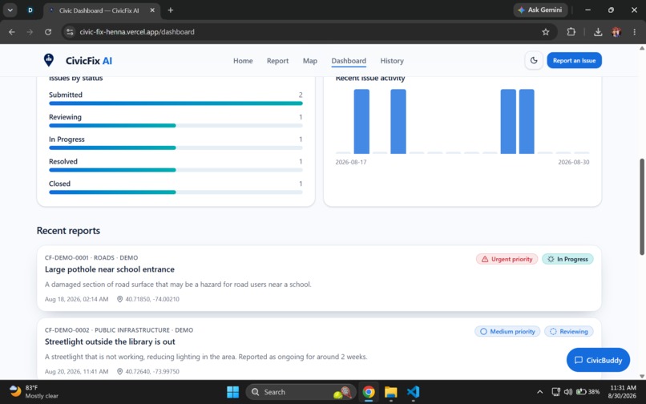
Task: Open Visual Studio Code from the taskbar
Action: point(413,392)
